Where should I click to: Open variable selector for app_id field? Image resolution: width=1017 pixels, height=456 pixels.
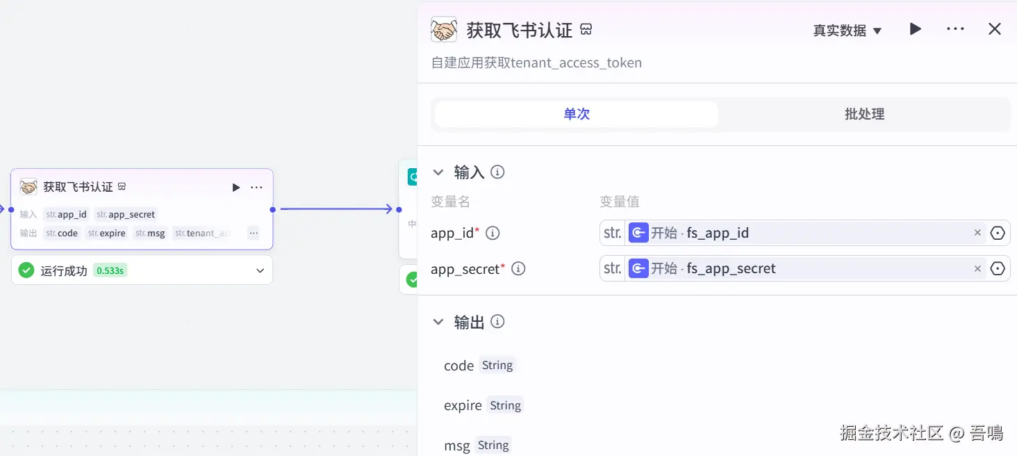998,233
